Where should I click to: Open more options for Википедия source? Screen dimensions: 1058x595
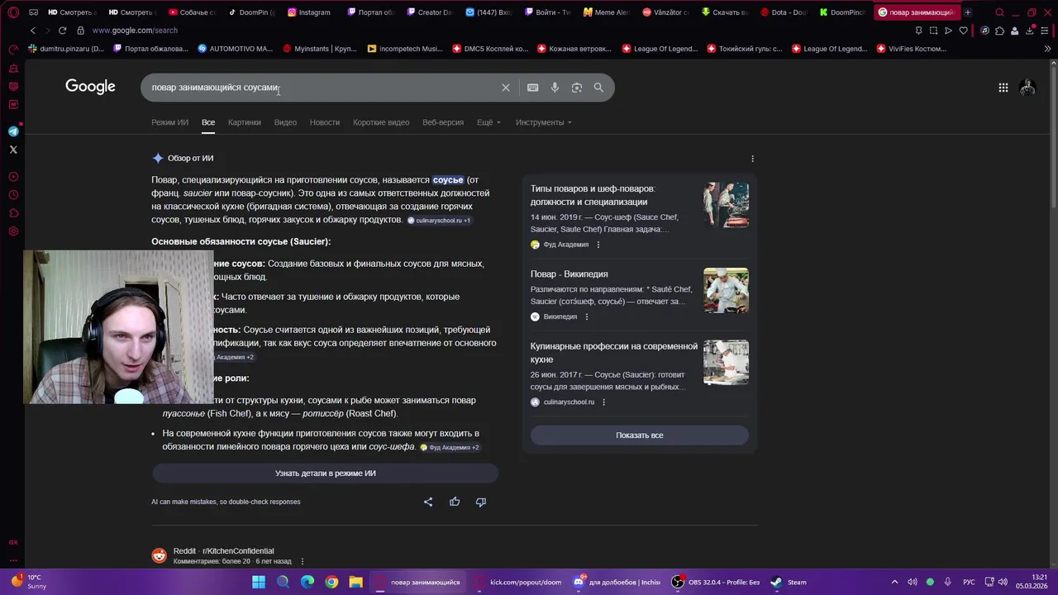point(587,317)
